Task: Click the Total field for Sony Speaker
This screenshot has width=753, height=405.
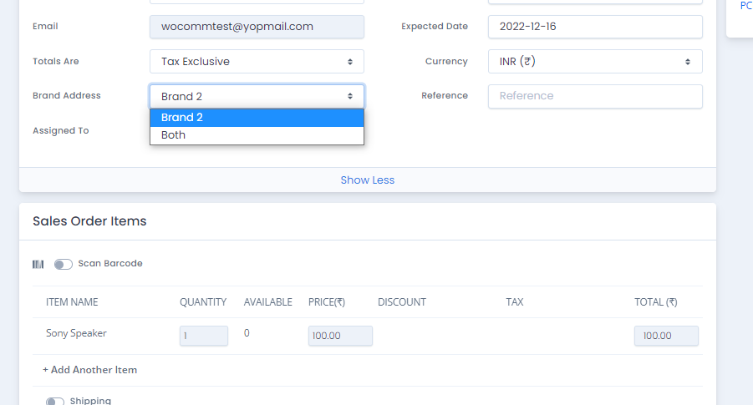Action: pos(666,336)
